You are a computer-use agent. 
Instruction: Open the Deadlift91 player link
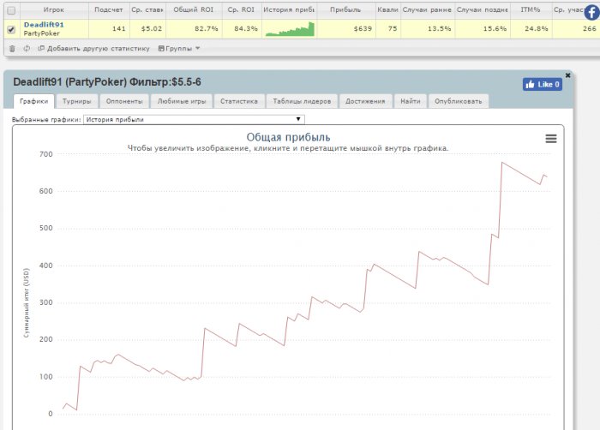44,25
